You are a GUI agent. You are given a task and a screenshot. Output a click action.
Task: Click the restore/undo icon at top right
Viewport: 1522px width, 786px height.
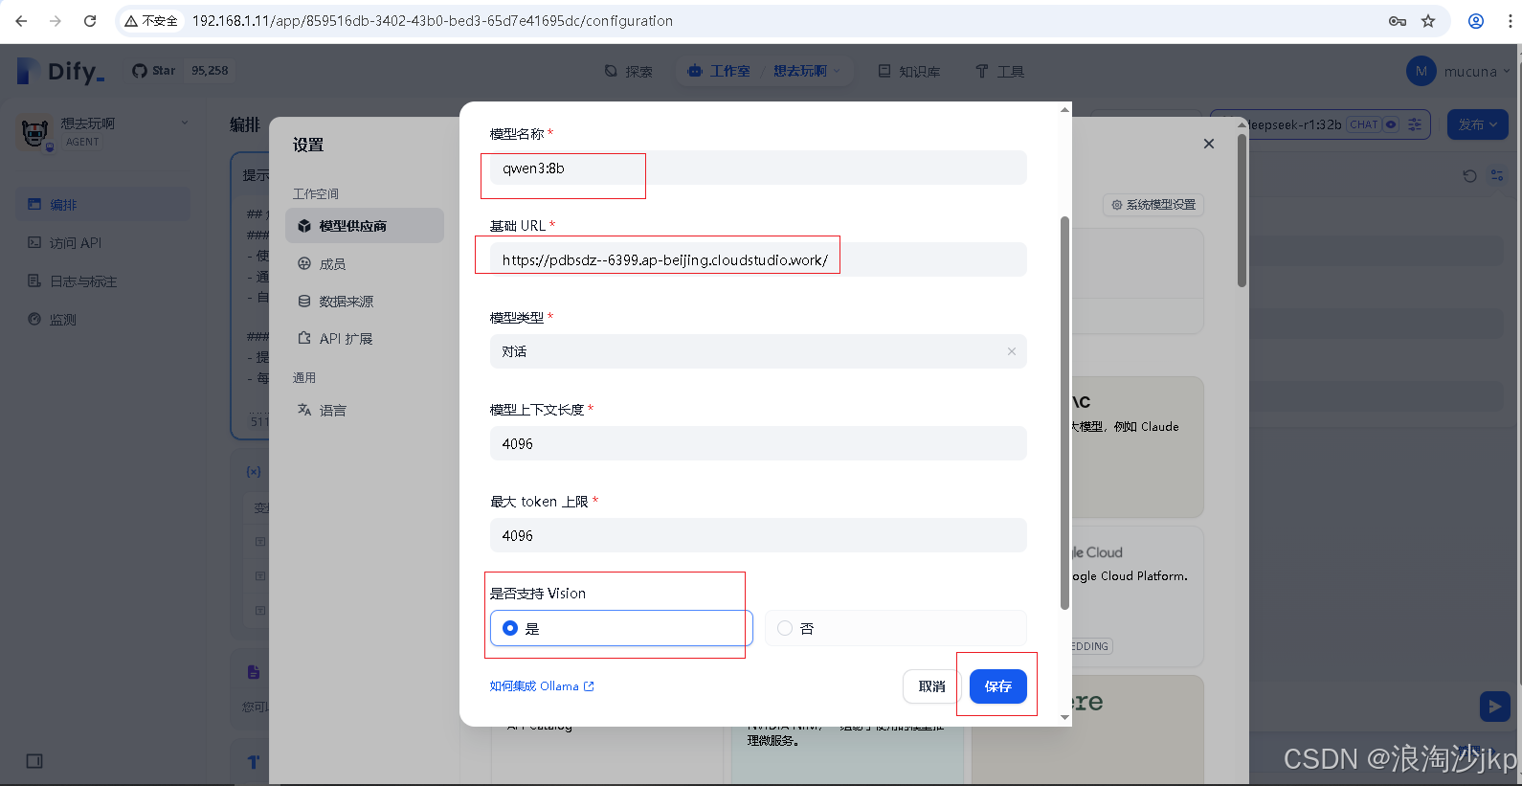[1469, 175]
